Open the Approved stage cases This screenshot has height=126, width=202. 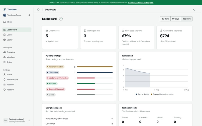coord(52,83)
